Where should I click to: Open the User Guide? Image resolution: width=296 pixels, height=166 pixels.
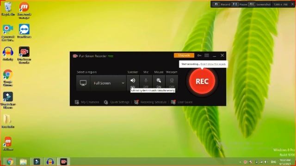[x=182, y=102]
